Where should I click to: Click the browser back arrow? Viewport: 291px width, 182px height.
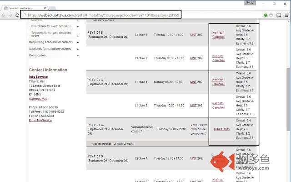tap(3, 15)
